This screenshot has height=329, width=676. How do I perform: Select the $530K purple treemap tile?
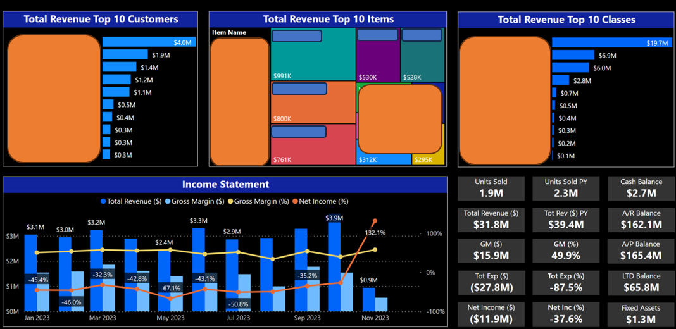pyautogui.click(x=377, y=60)
